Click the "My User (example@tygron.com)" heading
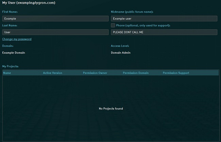 point(29,3)
